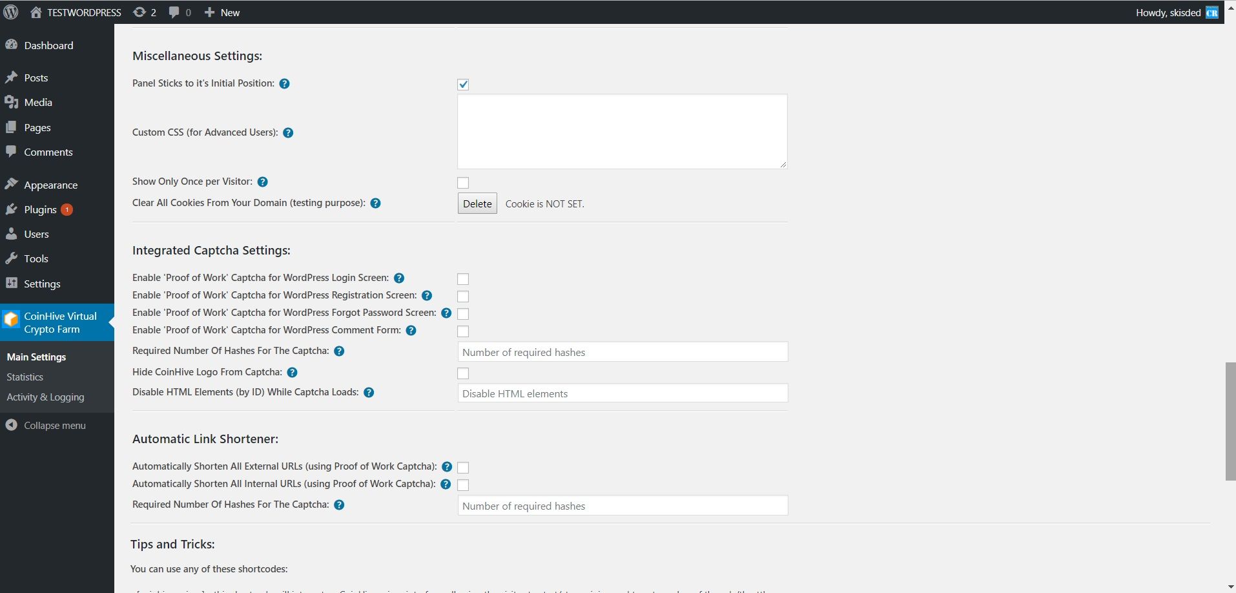
Task: Open the Statistics submenu page
Action: tap(25, 377)
